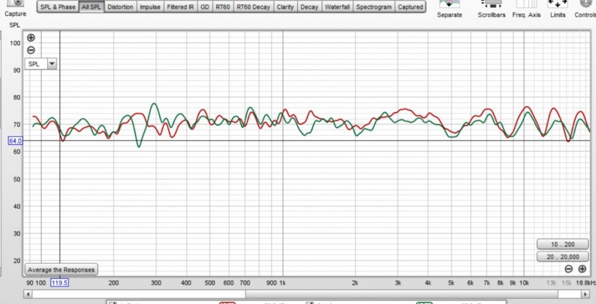Toggle the Separate traces icon
Screen dimensions: 596x304
tap(449, 4)
